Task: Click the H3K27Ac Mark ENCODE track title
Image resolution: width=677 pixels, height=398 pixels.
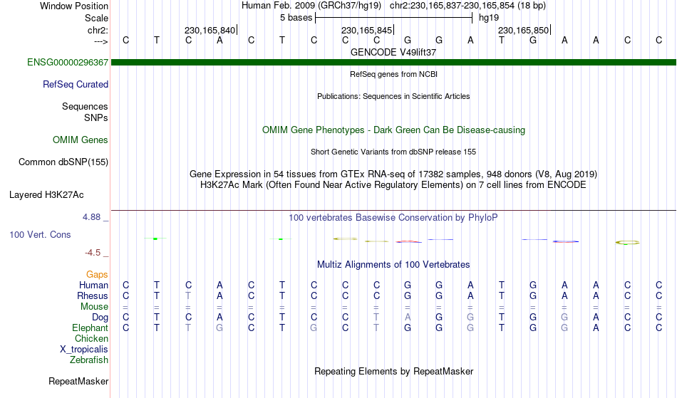Action: 393,185
